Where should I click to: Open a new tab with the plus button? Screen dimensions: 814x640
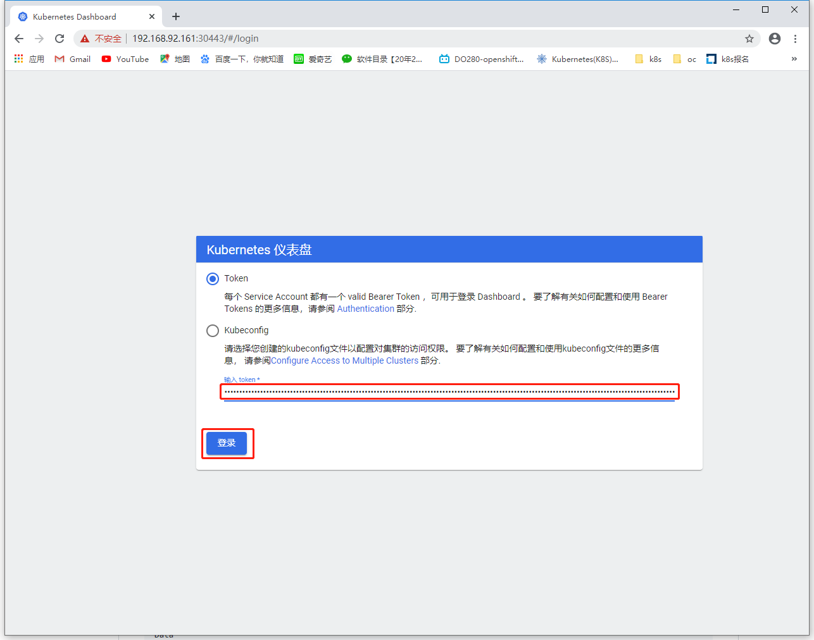coord(176,16)
